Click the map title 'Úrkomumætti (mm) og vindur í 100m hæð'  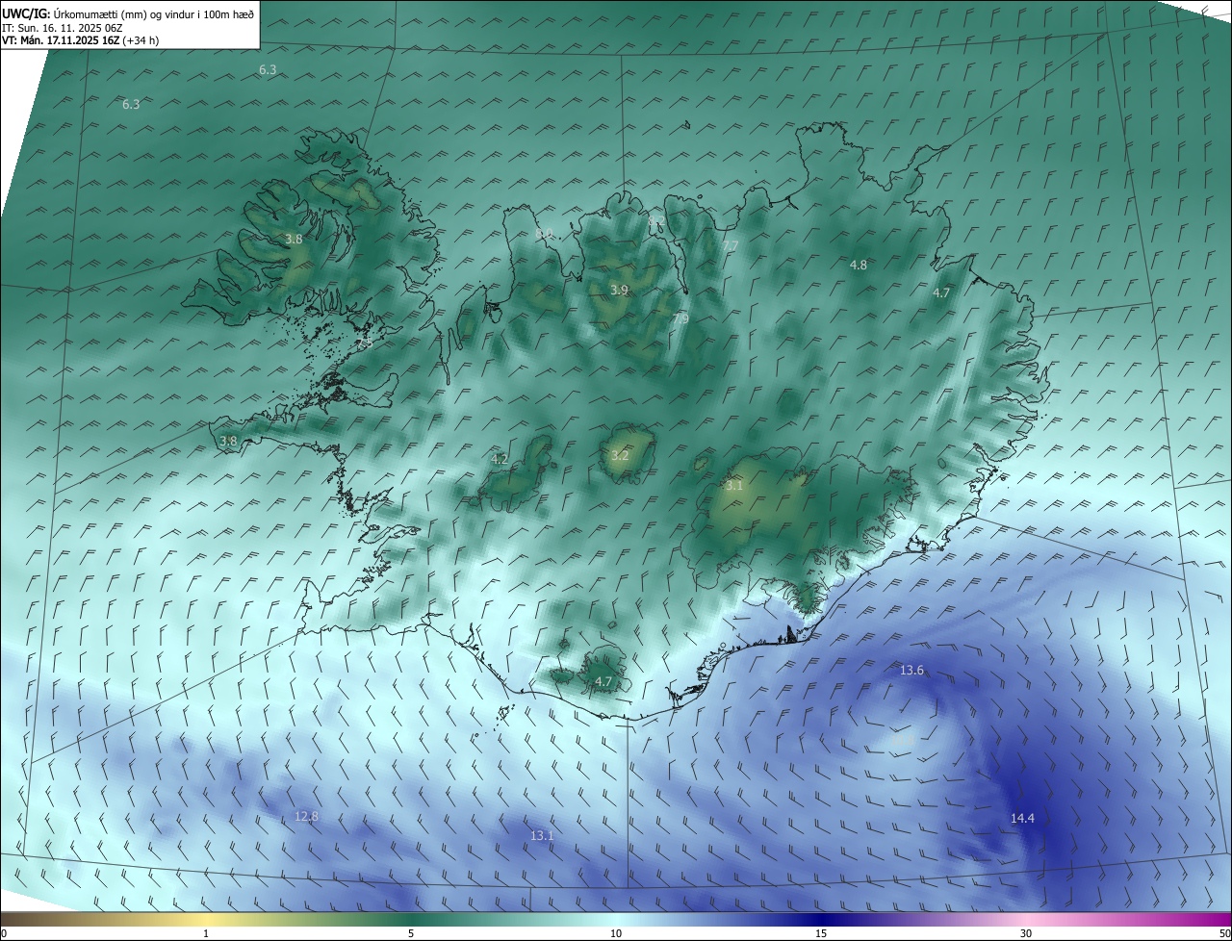point(155,14)
